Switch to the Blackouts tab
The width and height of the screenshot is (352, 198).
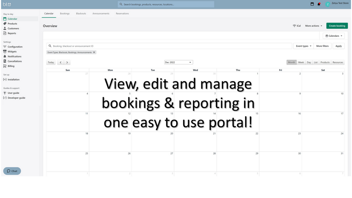(81, 13)
